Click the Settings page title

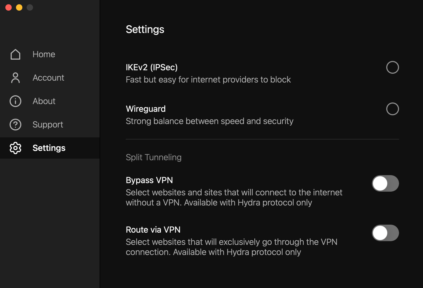(x=145, y=29)
